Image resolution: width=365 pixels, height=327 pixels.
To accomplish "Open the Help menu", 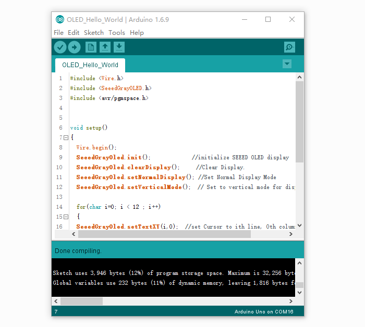I will tap(137, 33).
